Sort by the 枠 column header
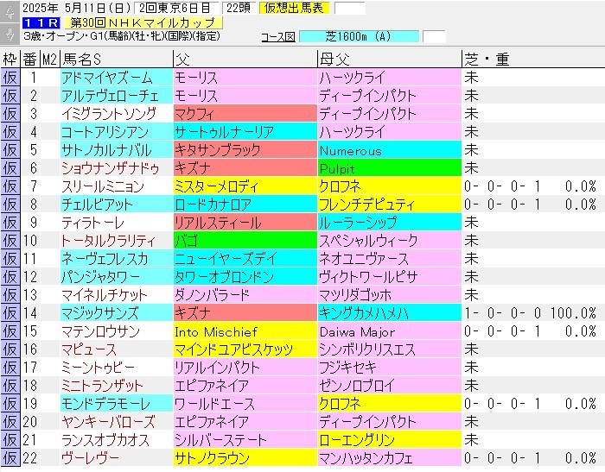605x472 pixels. [10, 60]
